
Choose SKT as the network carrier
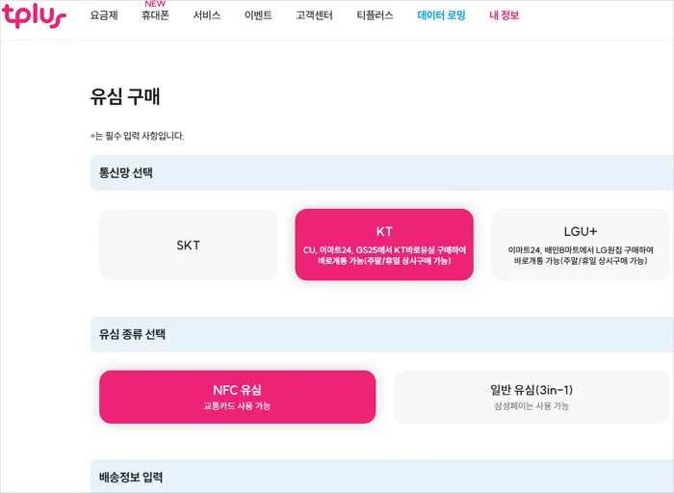[188, 245]
